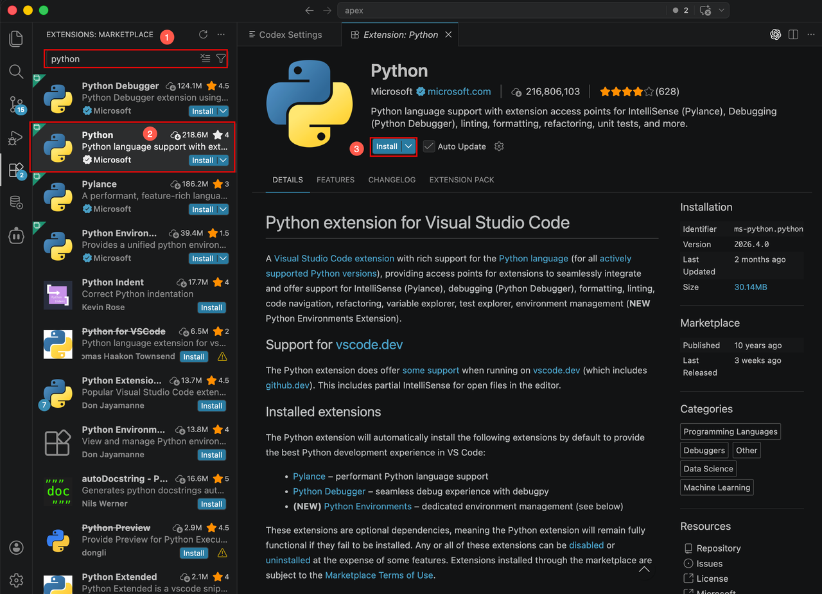822x594 pixels.
Task: Select the Machine Learning category tag
Action: (717, 487)
